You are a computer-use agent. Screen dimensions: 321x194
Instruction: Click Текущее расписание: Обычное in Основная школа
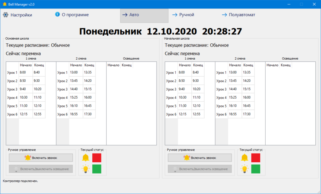(x=38, y=45)
